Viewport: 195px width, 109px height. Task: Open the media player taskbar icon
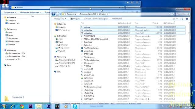[66, 106]
